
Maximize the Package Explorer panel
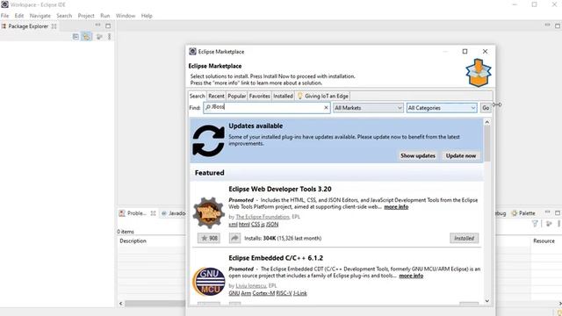(108, 25)
